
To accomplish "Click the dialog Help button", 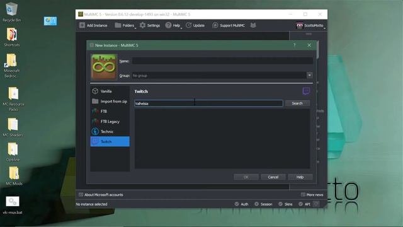I will 300,177.
